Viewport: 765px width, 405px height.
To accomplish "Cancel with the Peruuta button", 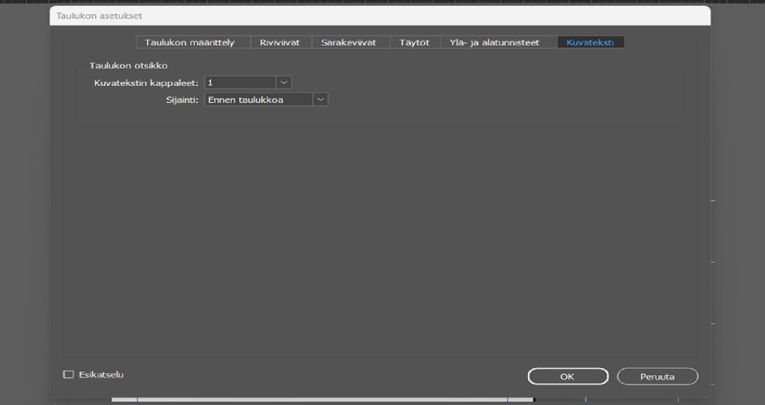I will click(x=657, y=376).
